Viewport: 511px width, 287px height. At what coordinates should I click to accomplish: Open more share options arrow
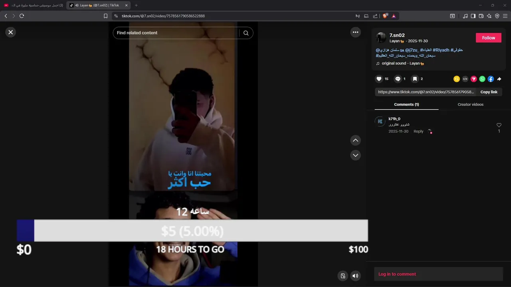(x=499, y=79)
